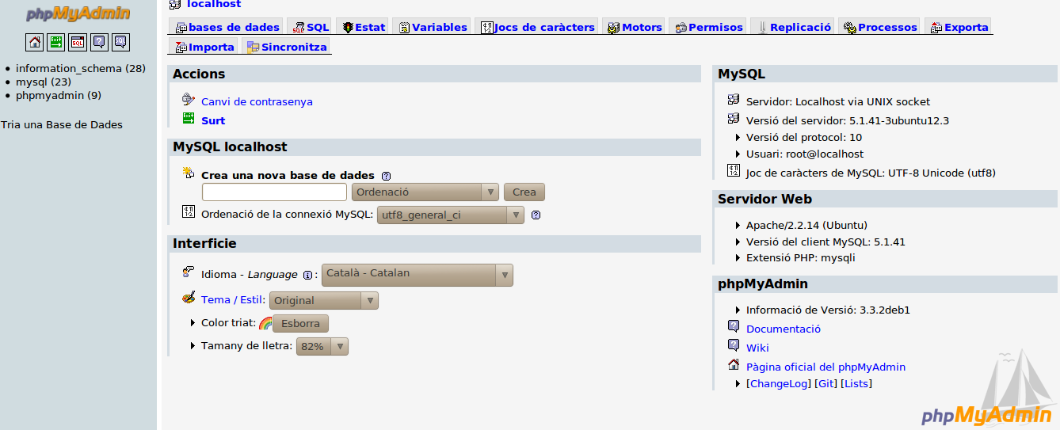This screenshot has height=430, width=1060.
Task: Open the Processos tab
Action: tap(879, 27)
